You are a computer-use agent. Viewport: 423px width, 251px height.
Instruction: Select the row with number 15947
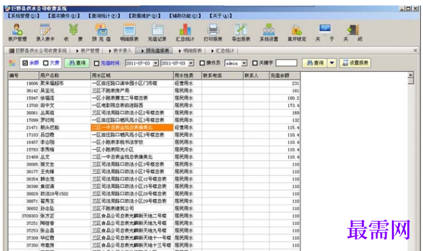point(154,98)
